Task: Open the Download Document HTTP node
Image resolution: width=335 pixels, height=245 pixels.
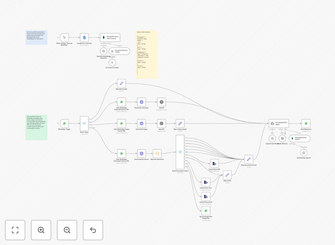Action: coord(141,154)
